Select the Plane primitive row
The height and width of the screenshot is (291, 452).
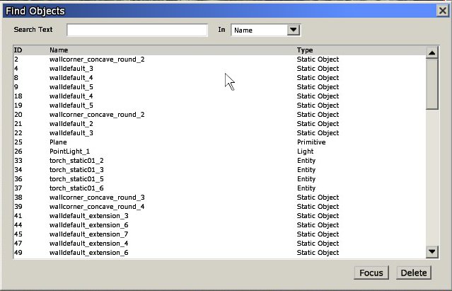pyautogui.click(x=59, y=142)
